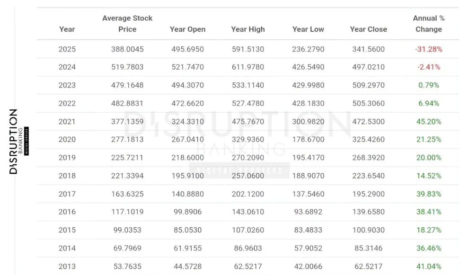The image size is (459, 275).
Task: Click year high value 611.9780
Action: [x=248, y=67]
